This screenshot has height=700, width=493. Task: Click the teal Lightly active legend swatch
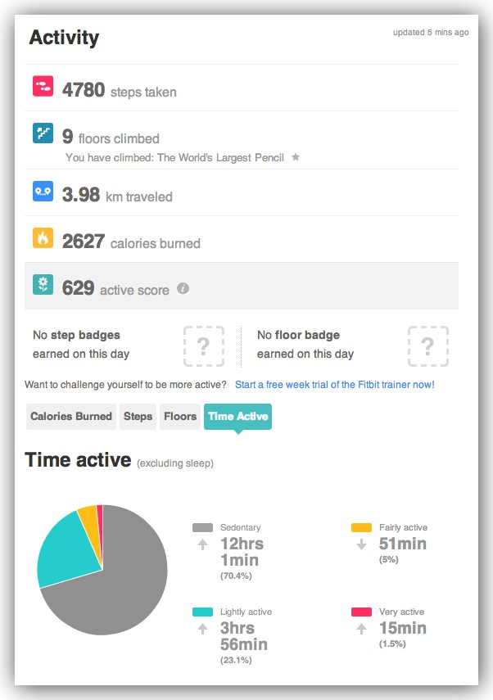point(202,612)
